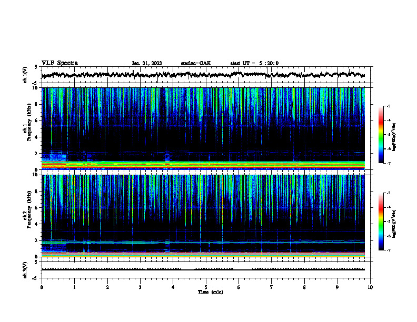417x322 pixels.
Task: Click the time axis tick label "3"
Action: (x=140, y=287)
